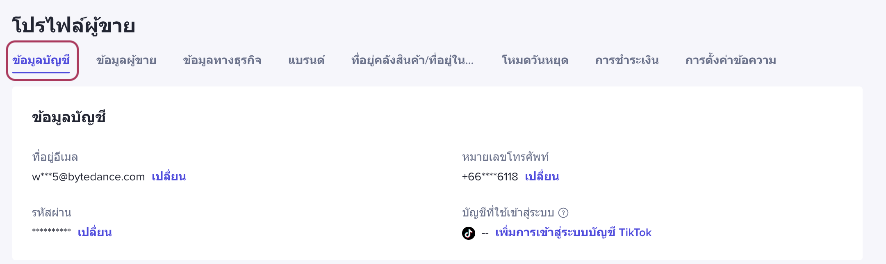
Task: Click the masked phone number +66****6118
Action: point(490,177)
